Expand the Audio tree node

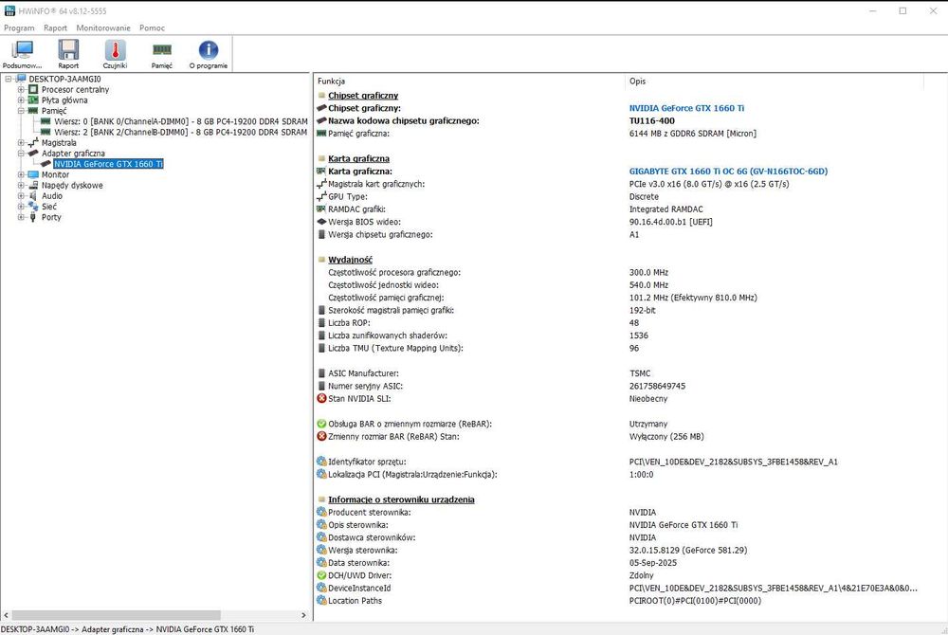[21, 196]
